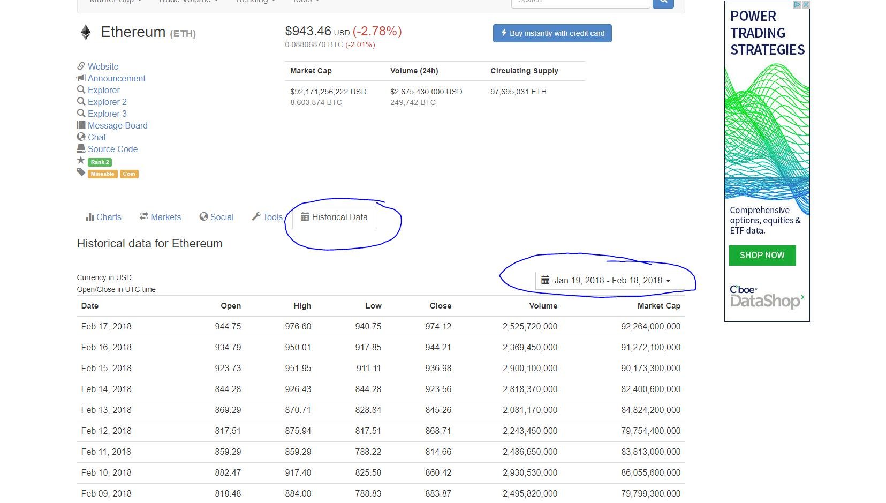Click the $943.46 USD price
The height and width of the screenshot is (503, 886).
(317, 32)
